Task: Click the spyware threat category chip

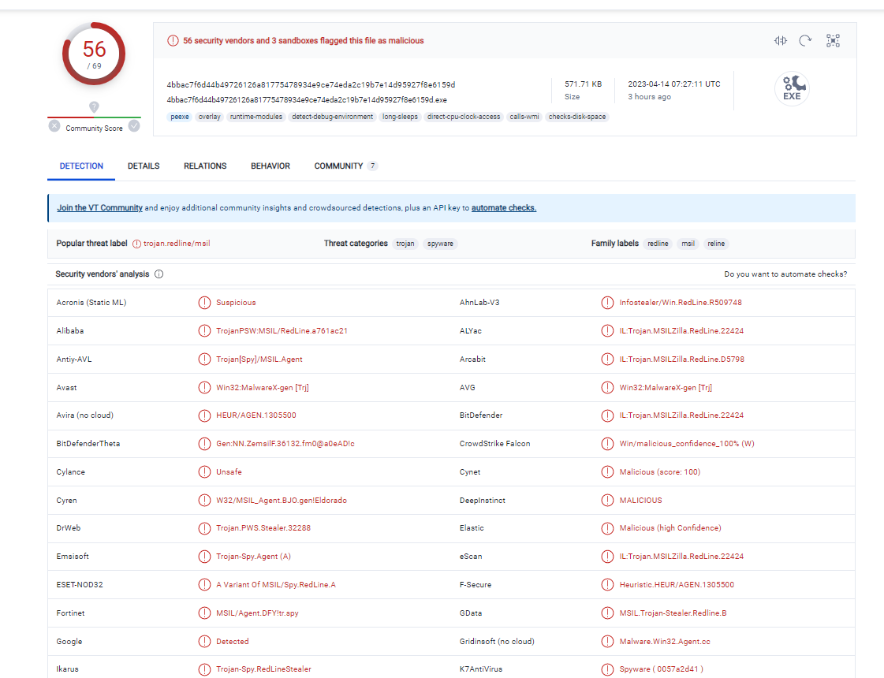Action: click(x=440, y=244)
